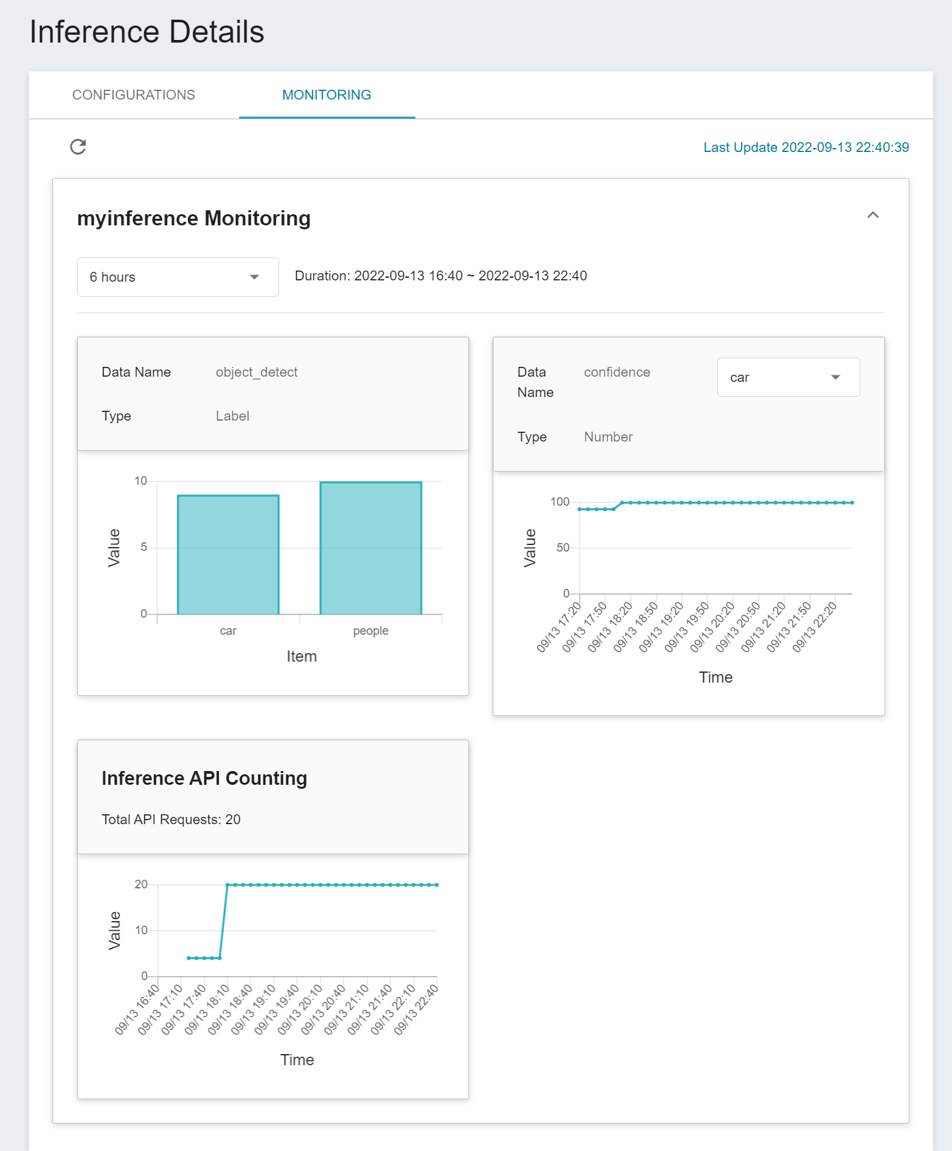
Task: Click the Inference API Counting heading
Action: 204,778
